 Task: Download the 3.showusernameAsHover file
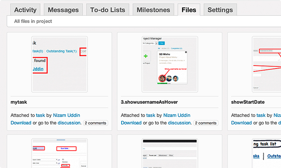click(131, 123)
